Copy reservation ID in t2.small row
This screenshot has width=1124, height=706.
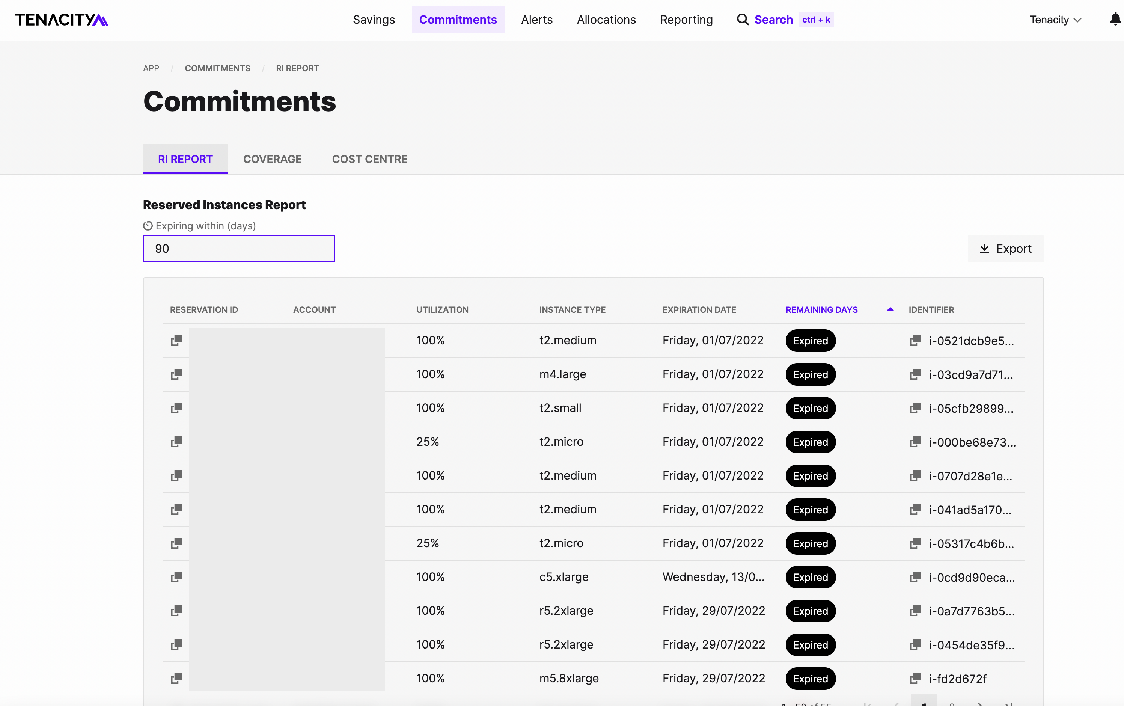tap(176, 408)
